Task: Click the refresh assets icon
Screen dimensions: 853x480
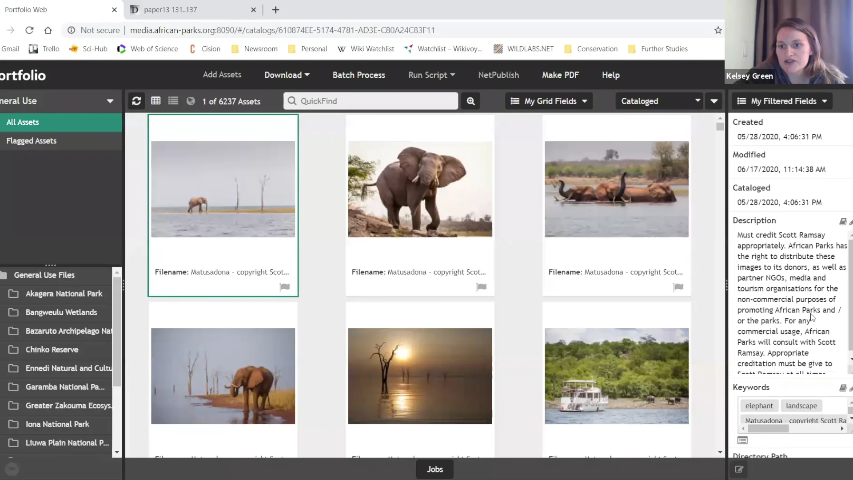Action: [x=136, y=101]
